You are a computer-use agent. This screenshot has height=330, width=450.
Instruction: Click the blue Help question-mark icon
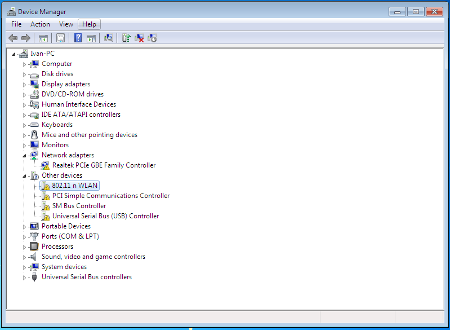click(x=78, y=38)
